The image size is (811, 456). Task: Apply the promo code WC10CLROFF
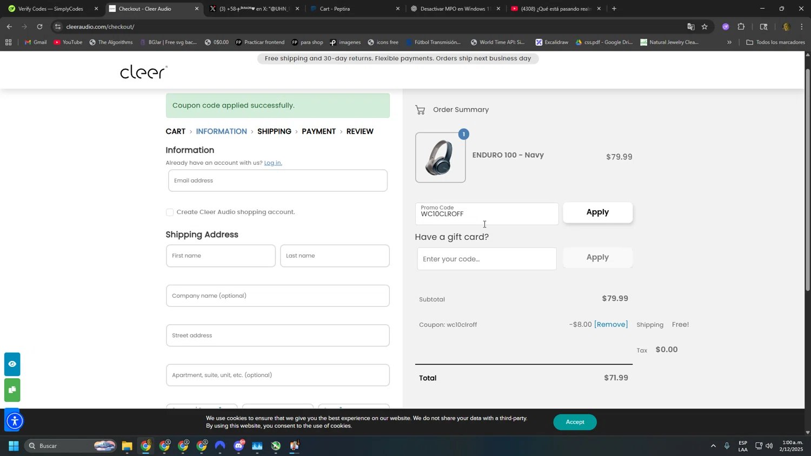pyautogui.click(x=597, y=212)
